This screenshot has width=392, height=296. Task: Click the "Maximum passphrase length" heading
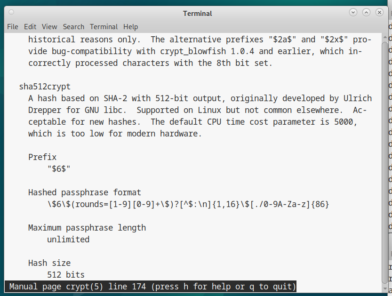coord(87,228)
